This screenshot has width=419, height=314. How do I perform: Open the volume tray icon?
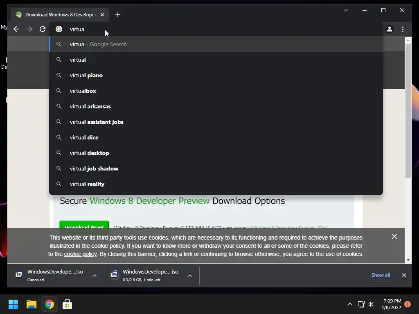tap(371, 304)
